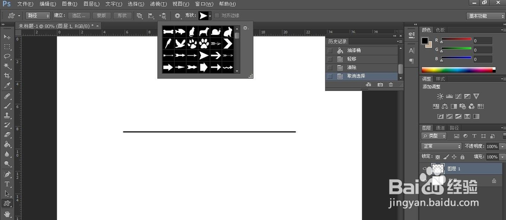
Task: Switch to the 色板 tab
Action: 441,30
